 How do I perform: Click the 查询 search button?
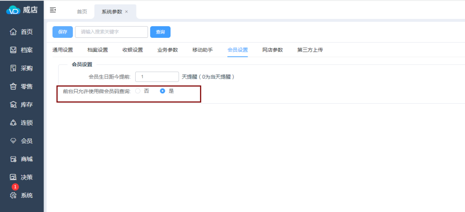pos(160,32)
